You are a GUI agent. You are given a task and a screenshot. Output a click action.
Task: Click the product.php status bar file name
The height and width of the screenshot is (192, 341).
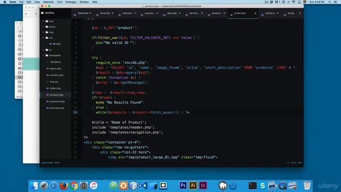tap(47, 163)
